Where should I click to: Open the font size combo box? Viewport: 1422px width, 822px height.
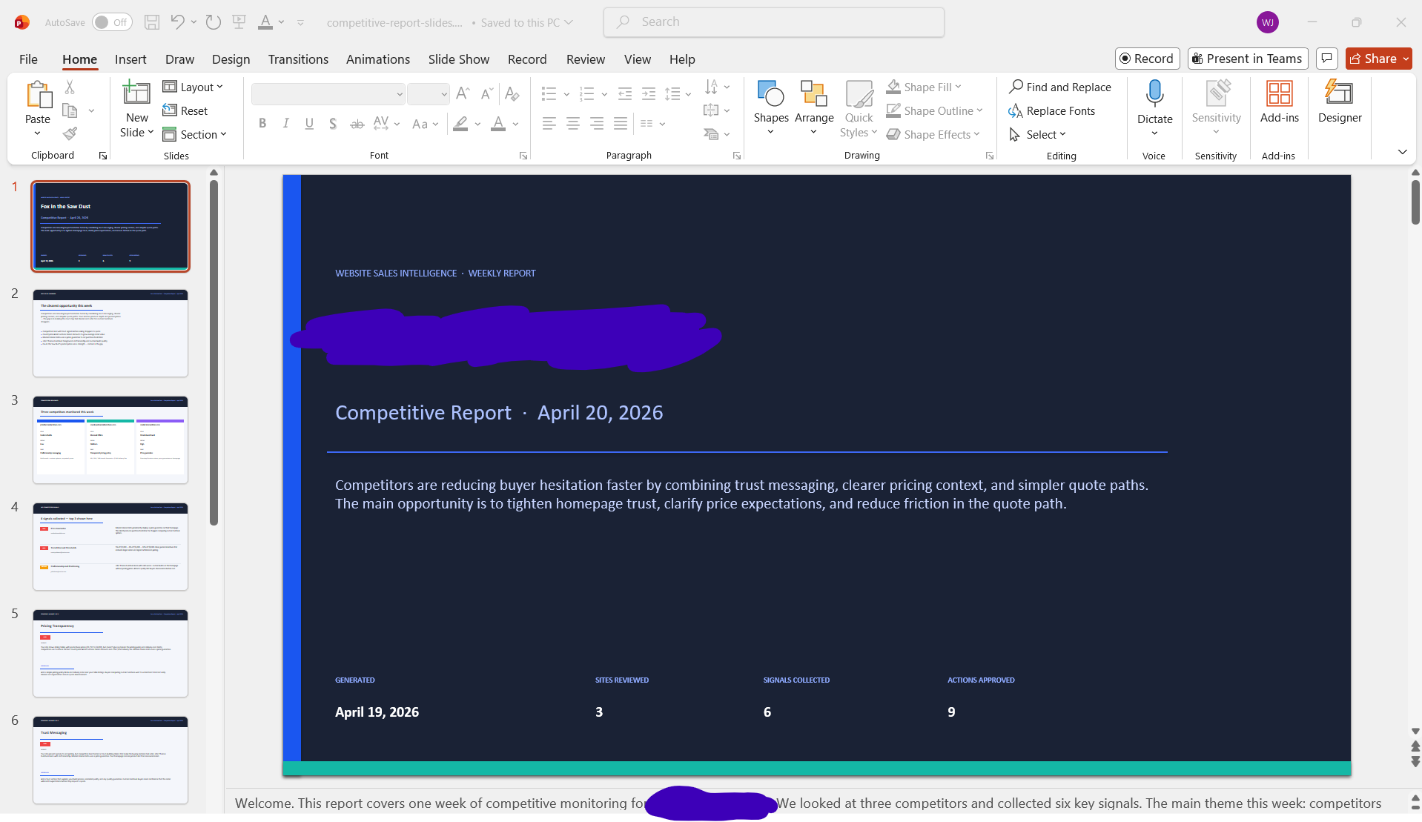click(x=429, y=94)
